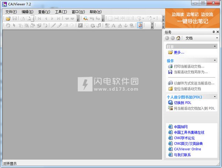This screenshot has width=222, height=168.
Task: Click 打印当前活动文档... item
Action: pyautogui.click(x=189, y=66)
